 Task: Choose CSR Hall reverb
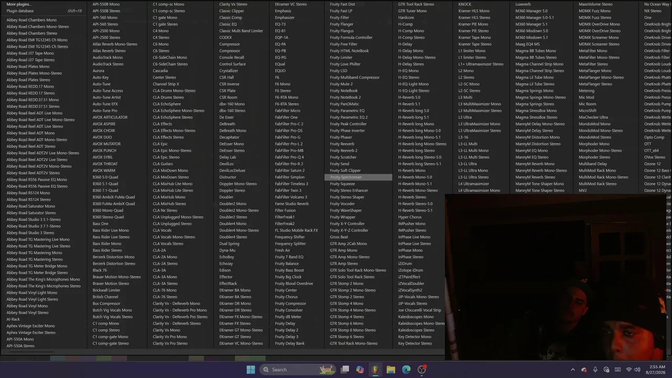tap(227, 77)
